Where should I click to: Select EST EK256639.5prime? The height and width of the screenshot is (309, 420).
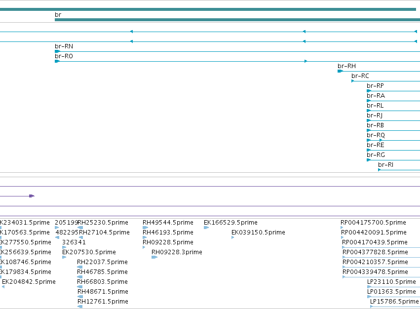tap(26, 252)
